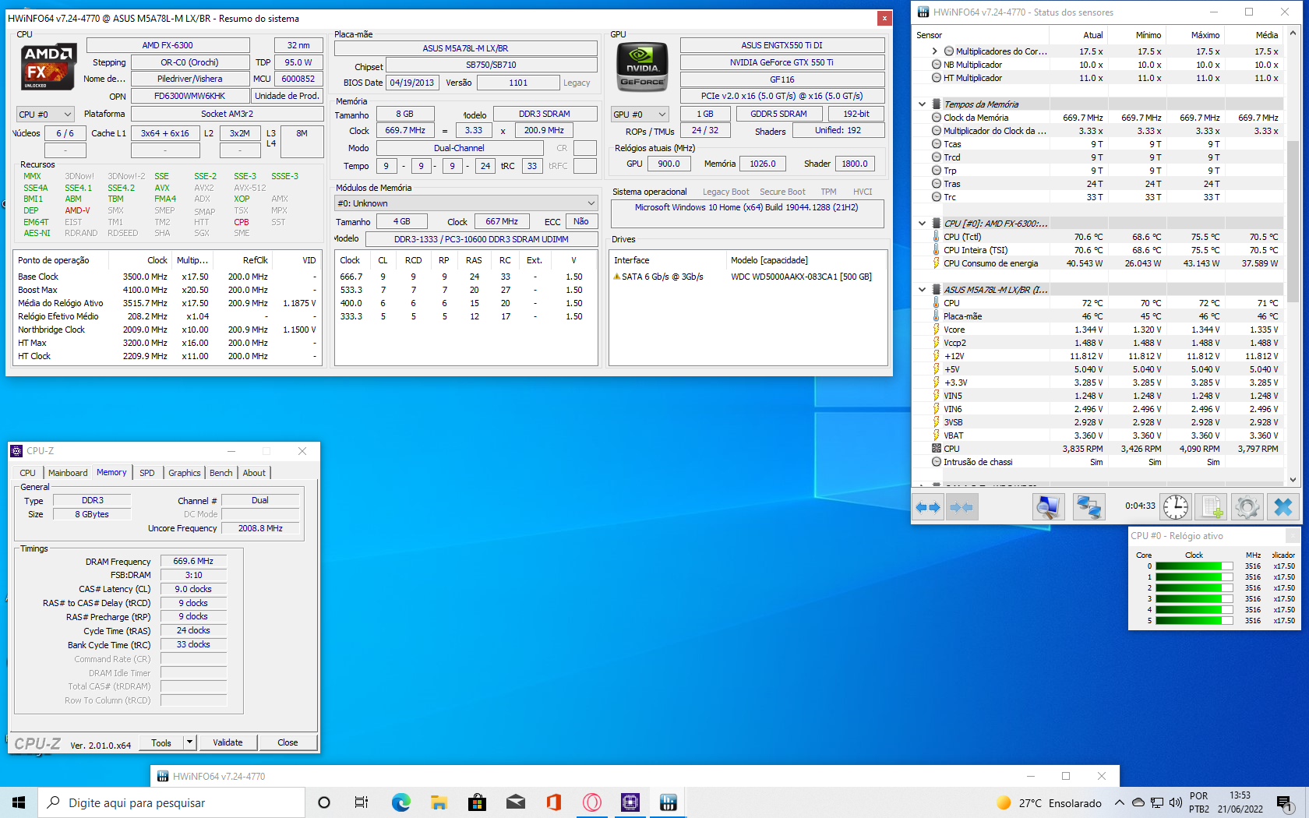
Task: Click the Core 0 clock bar
Action: click(x=1194, y=566)
